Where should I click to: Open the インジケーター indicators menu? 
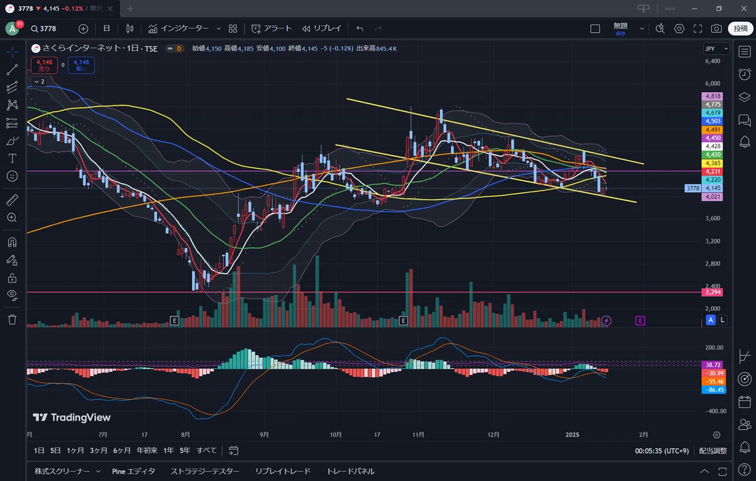(178, 28)
